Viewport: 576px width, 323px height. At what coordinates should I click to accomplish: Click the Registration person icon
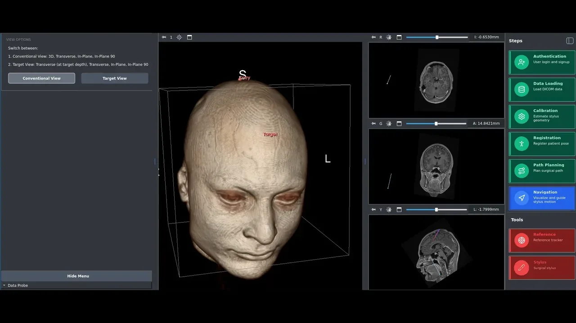pos(522,144)
